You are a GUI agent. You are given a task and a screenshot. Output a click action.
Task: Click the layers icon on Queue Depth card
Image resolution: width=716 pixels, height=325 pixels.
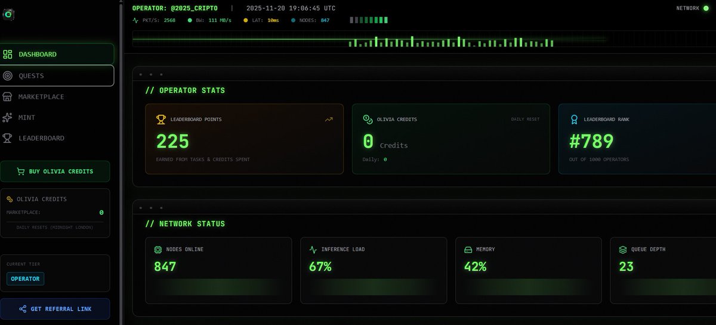click(x=623, y=249)
